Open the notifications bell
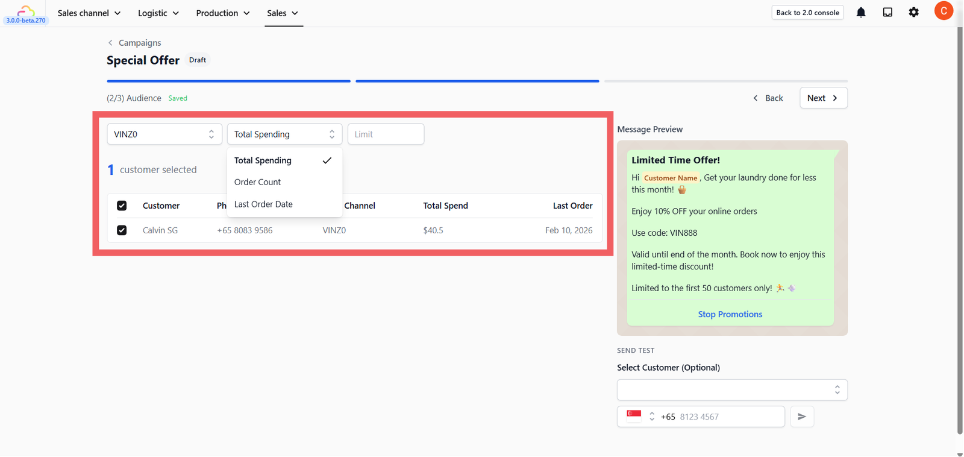 861,13
